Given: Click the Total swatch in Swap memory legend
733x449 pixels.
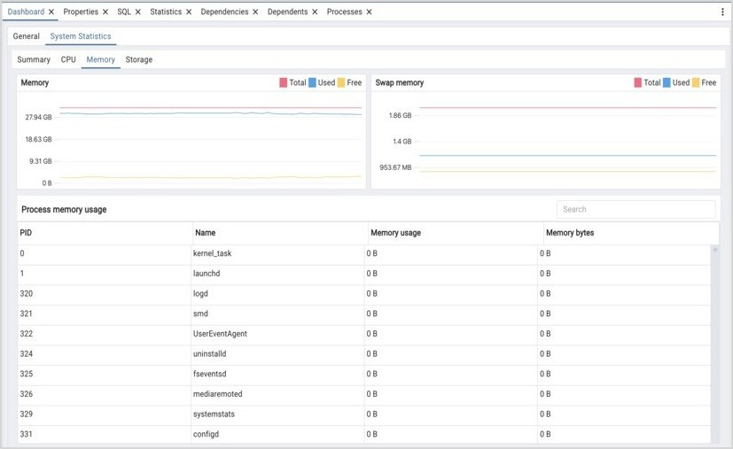Looking at the screenshot, I should tap(638, 82).
